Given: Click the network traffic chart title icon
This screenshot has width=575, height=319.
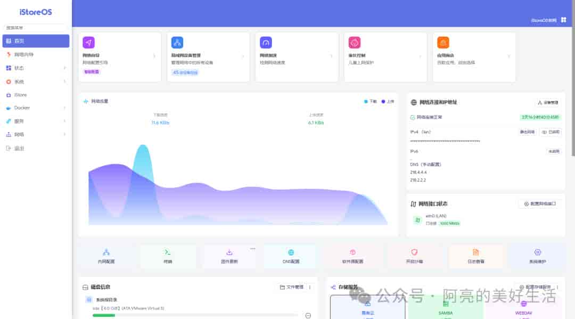Looking at the screenshot, I should pyautogui.click(x=86, y=101).
